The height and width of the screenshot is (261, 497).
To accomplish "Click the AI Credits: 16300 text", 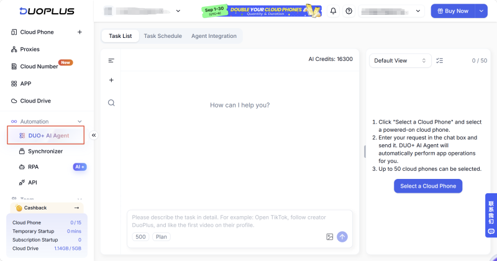I will [331, 59].
